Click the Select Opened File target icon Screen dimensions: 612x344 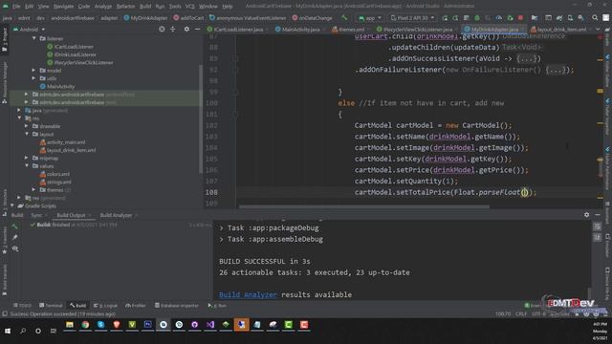tap(162, 30)
